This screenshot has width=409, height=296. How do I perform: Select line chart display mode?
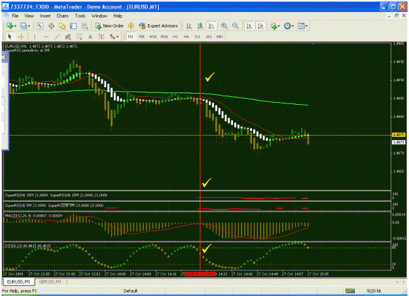click(211, 26)
